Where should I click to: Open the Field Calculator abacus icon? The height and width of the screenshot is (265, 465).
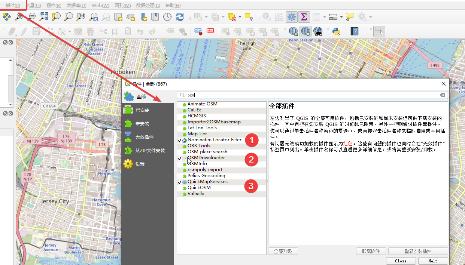279,16
